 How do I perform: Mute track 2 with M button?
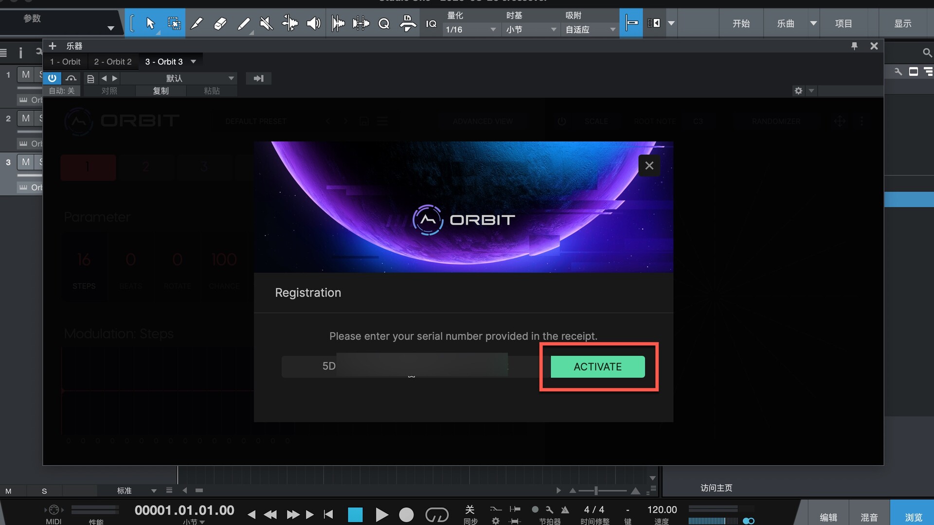click(26, 118)
